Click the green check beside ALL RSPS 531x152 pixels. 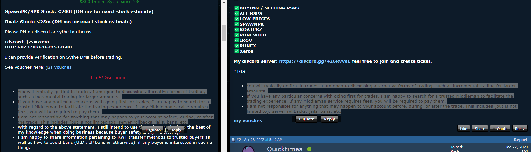tap(237, 13)
